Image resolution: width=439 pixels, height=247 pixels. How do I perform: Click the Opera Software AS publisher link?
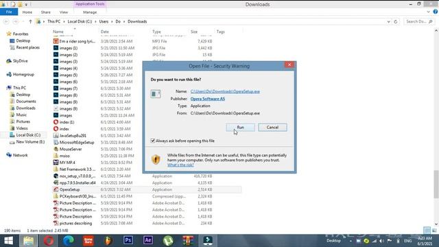pos(207,99)
